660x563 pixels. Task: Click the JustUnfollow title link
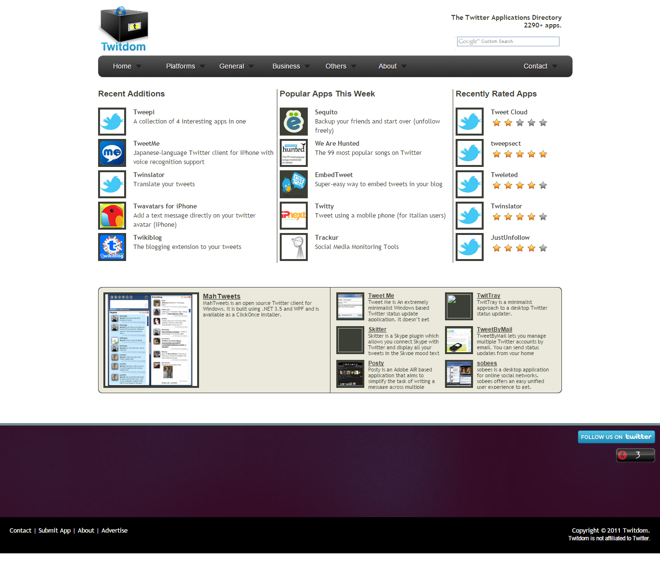coord(510,237)
